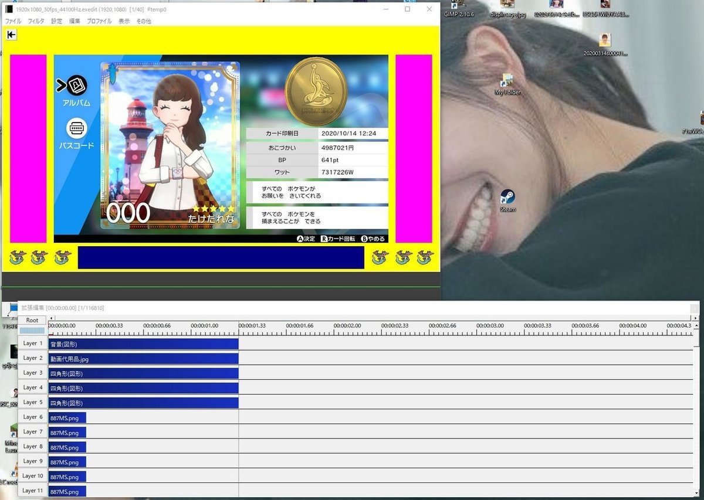Select the 887MS.png object on Layer 10
The height and width of the screenshot is (500, 704).
click(67, 477)
